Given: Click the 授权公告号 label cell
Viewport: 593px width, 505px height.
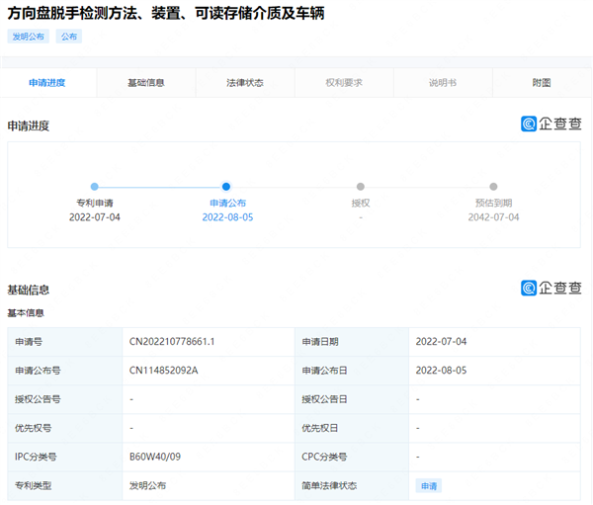Looking at the screenshot, I should click(65, 399).
